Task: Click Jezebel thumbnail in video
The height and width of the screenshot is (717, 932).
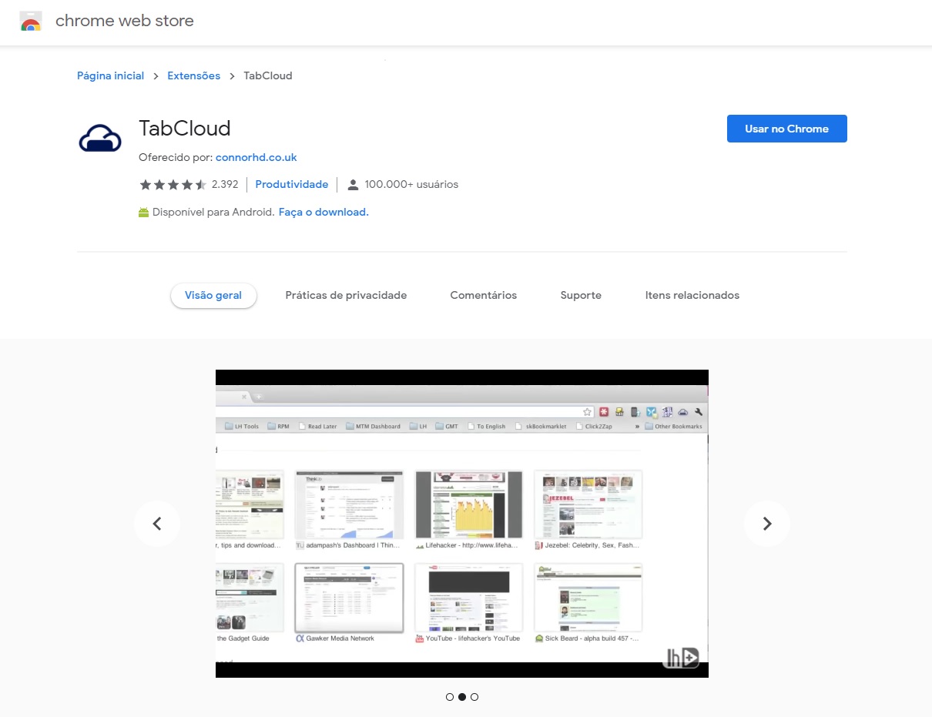Action: pos(588,504)
